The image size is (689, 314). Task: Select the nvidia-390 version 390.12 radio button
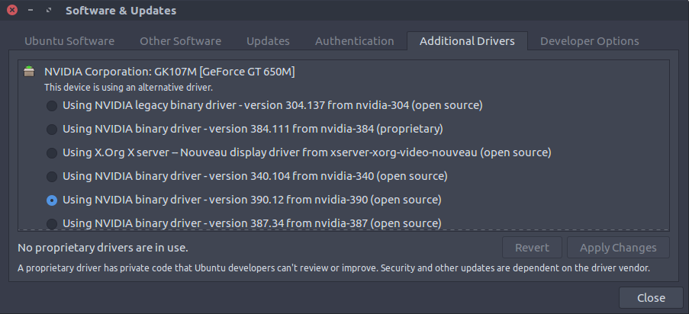52,200
